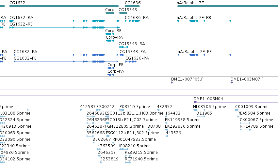
Task: Select the ESG013b.E21_G02.3prime label
Action: pos(131,120)
